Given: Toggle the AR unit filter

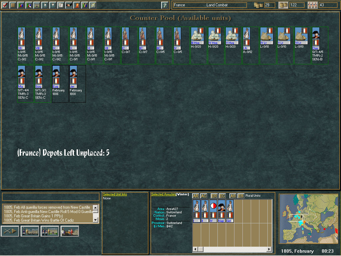Looking at the screenshot, I should [196, 196].
